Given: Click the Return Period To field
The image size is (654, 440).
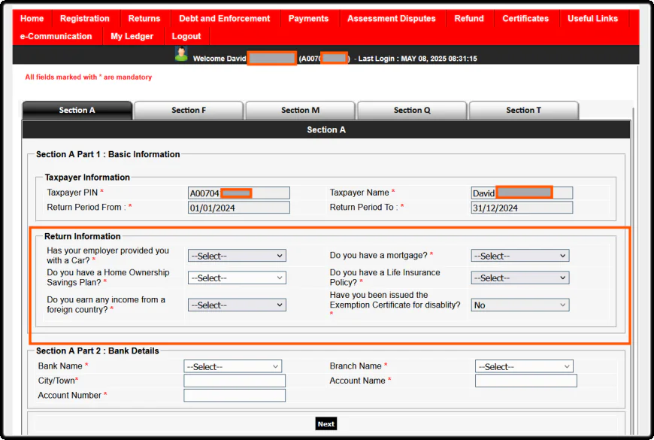Looking at the screenshot, I should pos(522,208).
